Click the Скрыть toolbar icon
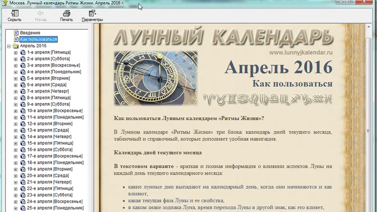The image size is (377, 212). click(x=15, y=13)
